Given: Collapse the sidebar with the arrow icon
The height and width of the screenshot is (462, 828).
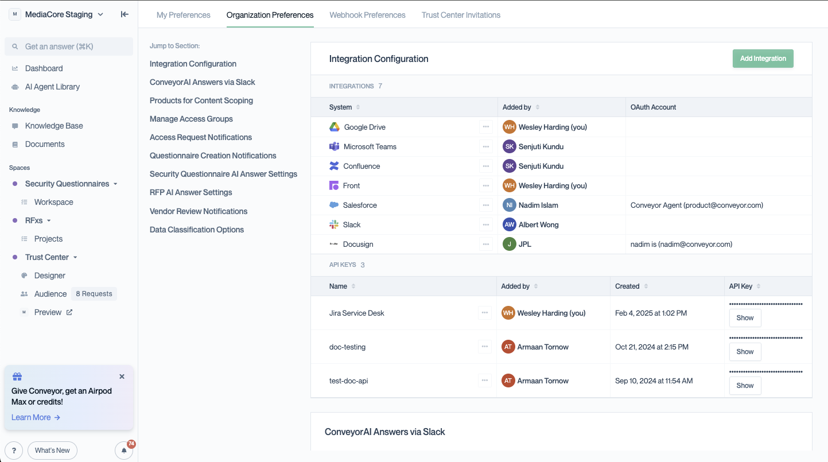Looking at the screenshot, I should point(125,14).
